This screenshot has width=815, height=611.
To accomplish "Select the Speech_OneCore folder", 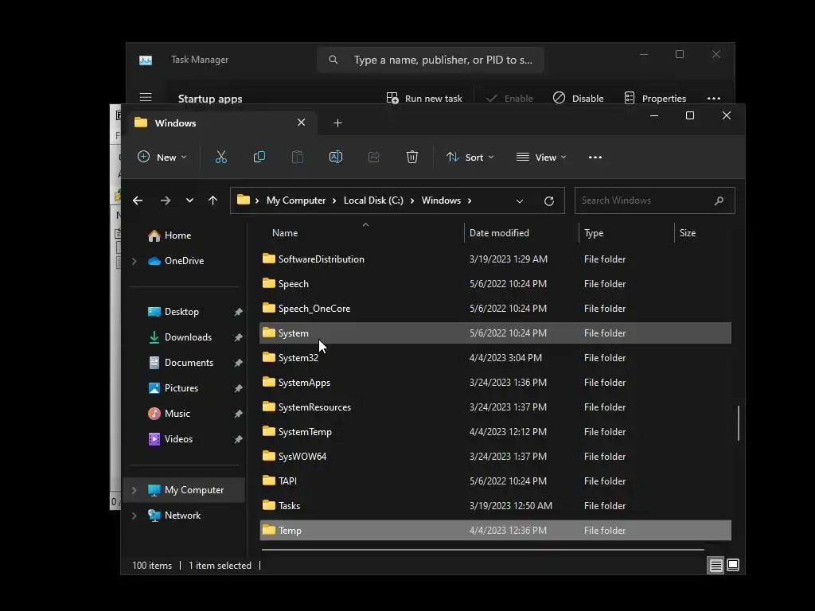I will pyautogui.click(x=495, y=308).
